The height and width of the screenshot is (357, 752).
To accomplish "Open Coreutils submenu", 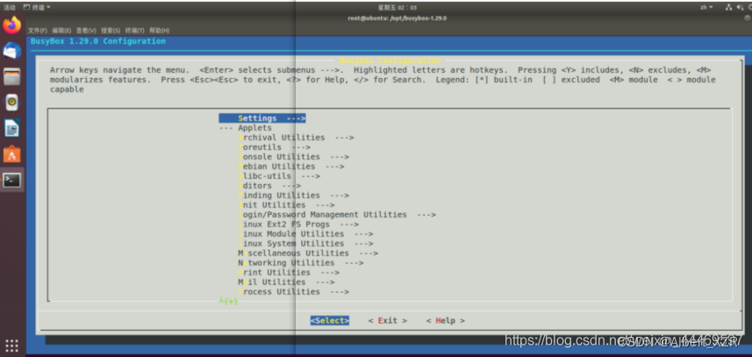I will coord(275,147).
